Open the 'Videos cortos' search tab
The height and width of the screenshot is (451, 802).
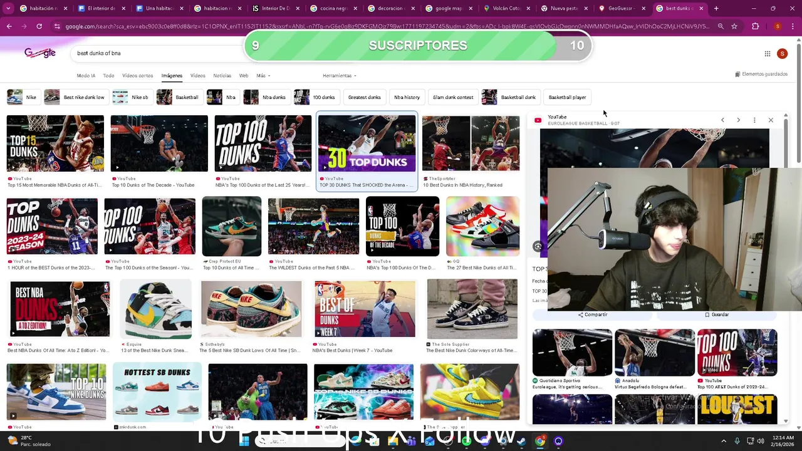click(137, 76)
